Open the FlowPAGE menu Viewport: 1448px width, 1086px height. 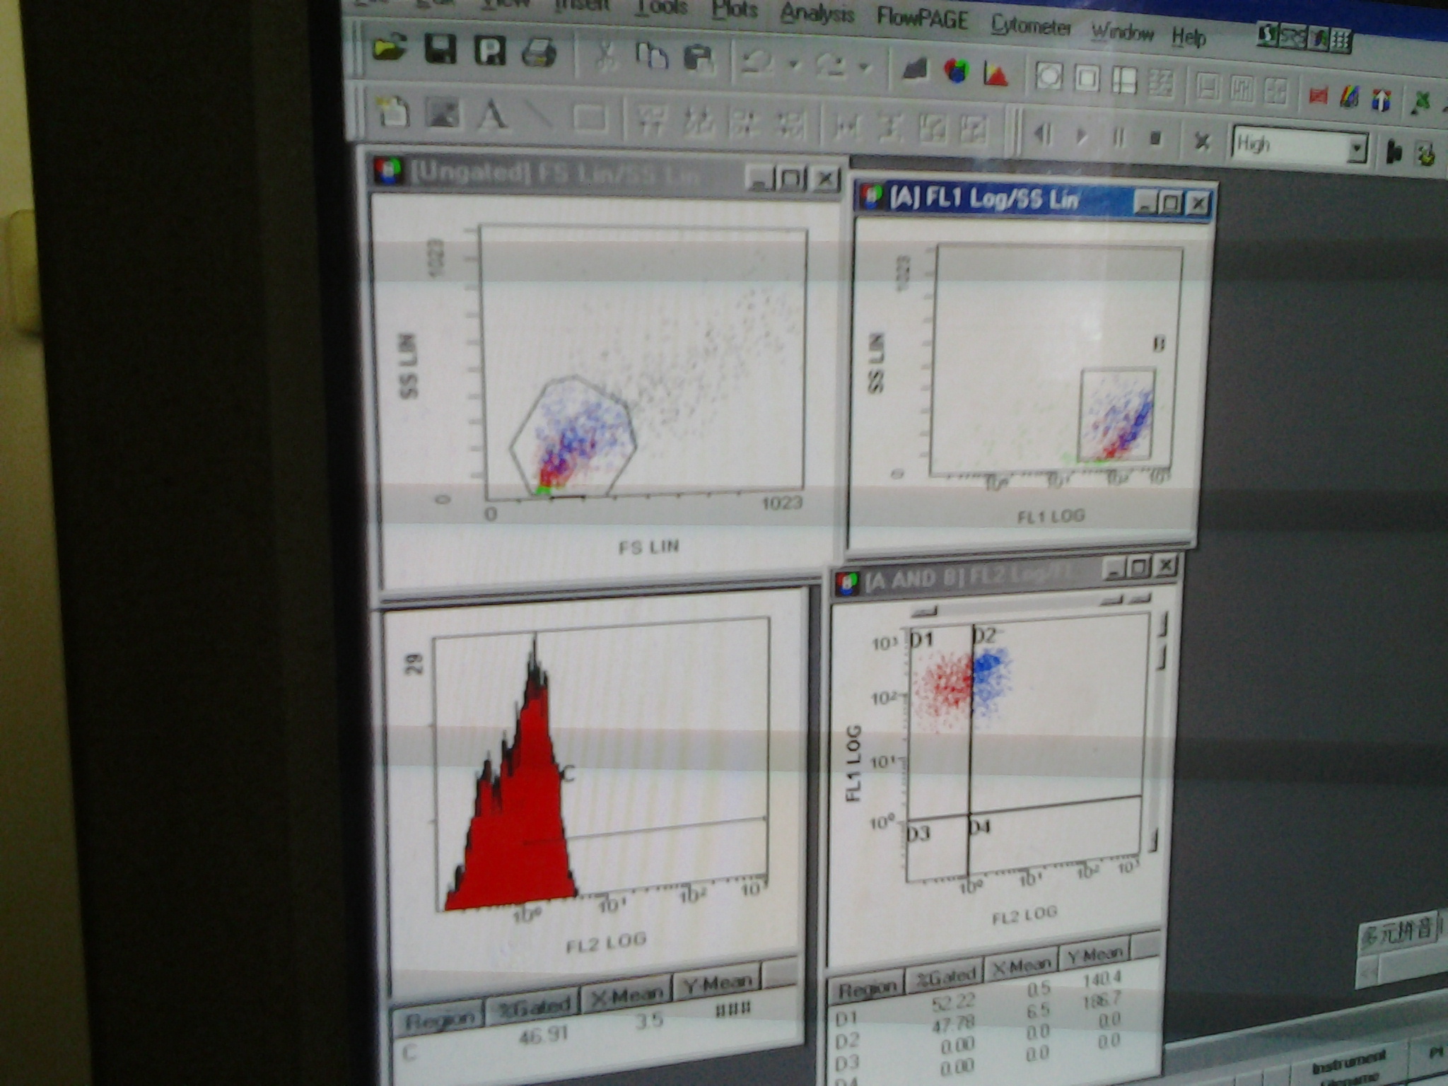(x=922, y=18)
